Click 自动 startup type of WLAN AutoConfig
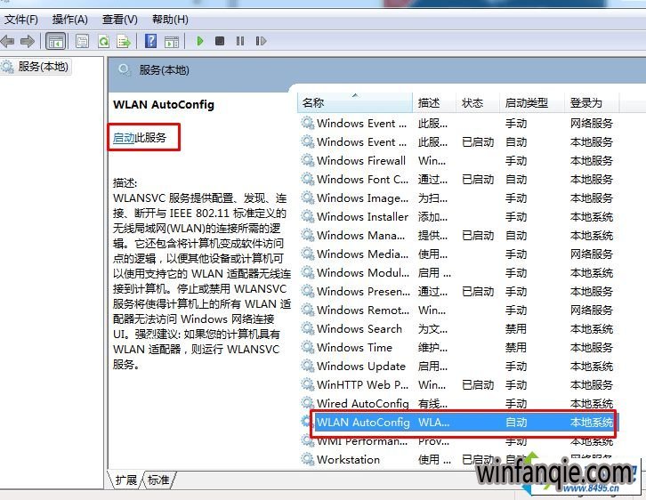Image resolution: width=646 pixels, height=500 pixels. point(516,423)
